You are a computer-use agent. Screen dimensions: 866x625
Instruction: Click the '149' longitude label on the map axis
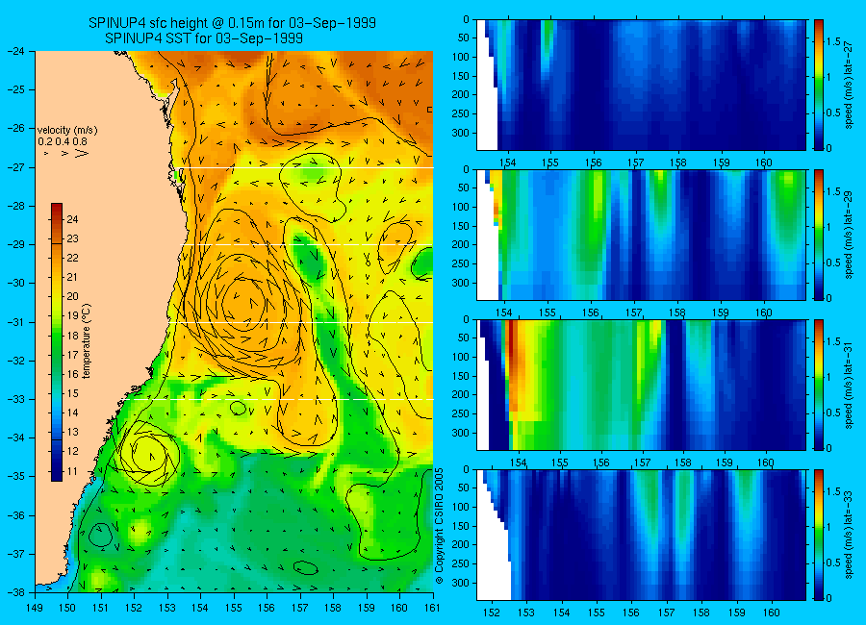(35, 608)
